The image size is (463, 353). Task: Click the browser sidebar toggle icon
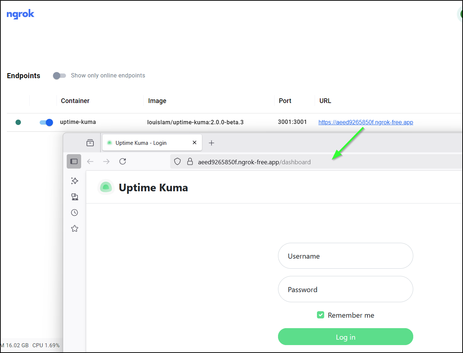[74, 161]
